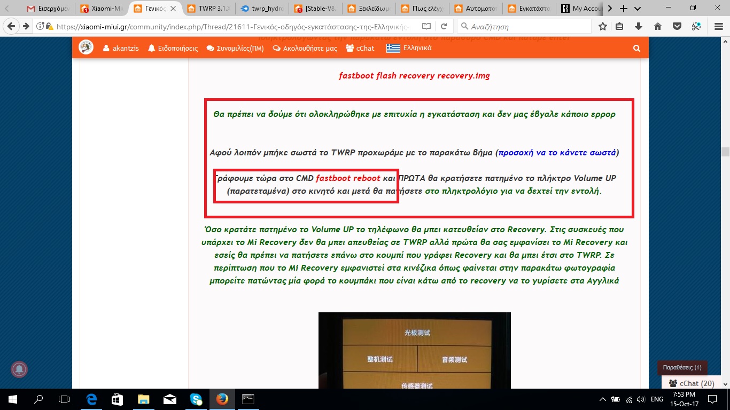Launch Microsoft Edge from taskbar
This screenshot has height=410, width=730.
click(92, 399)
